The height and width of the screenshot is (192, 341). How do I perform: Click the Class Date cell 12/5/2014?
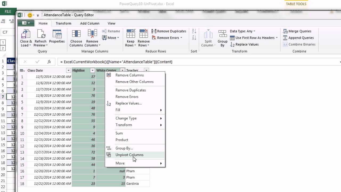click(x=49, y=77)
